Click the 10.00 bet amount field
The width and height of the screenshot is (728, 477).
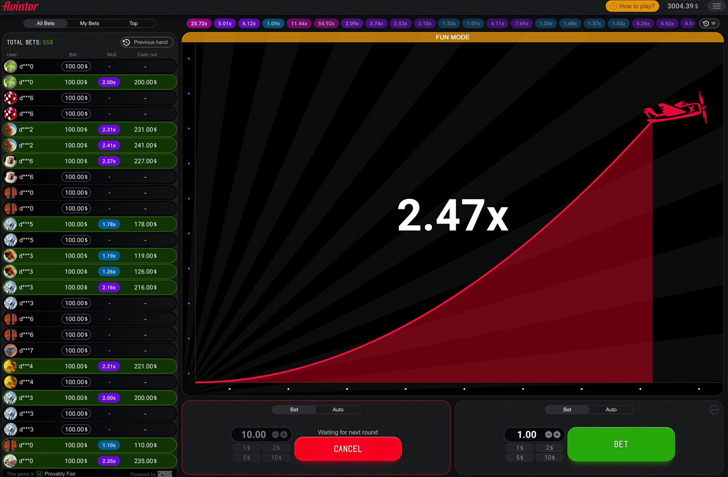pyautogui.click(x=254, y=435)
